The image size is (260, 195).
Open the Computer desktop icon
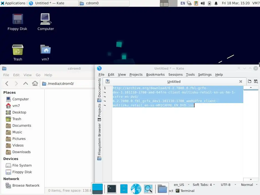(x=46, y=22)
